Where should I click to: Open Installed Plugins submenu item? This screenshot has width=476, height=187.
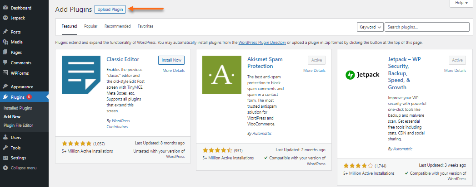pos(18,108)
